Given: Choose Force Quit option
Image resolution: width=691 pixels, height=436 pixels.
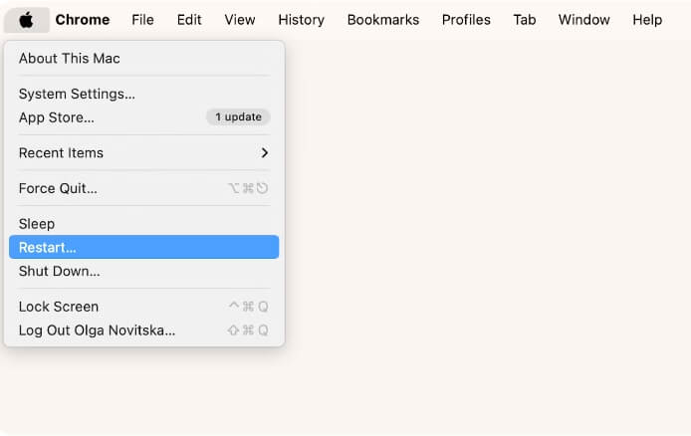Looking at the screenshot, I should point(143,188).
